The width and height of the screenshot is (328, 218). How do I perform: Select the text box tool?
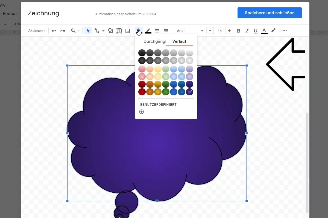coord(119,31)
